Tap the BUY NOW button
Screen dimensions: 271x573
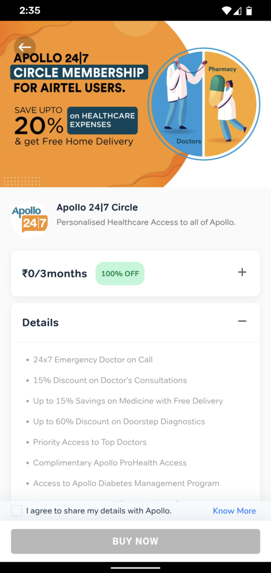135,541
